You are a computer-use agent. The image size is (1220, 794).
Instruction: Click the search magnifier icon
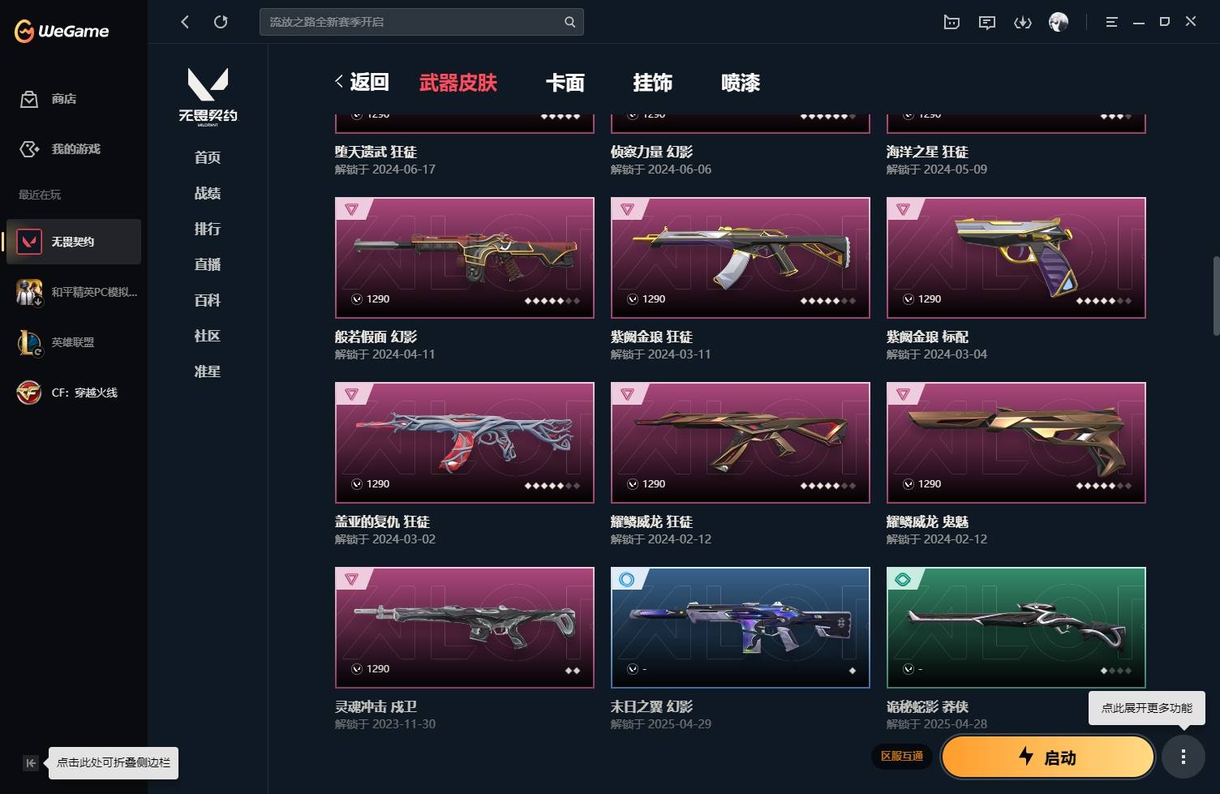pyautogui.click(x=570, y=22)
